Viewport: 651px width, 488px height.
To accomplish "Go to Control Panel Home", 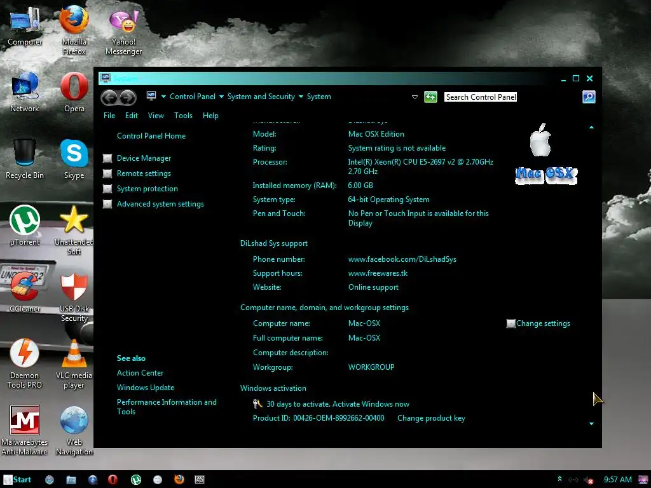I will pos(151,136).
